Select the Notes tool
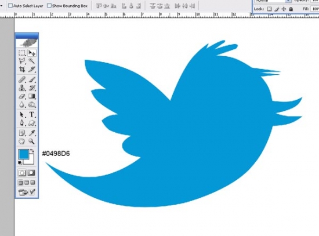Screen dimensions: 319x236 click(22, 133)
